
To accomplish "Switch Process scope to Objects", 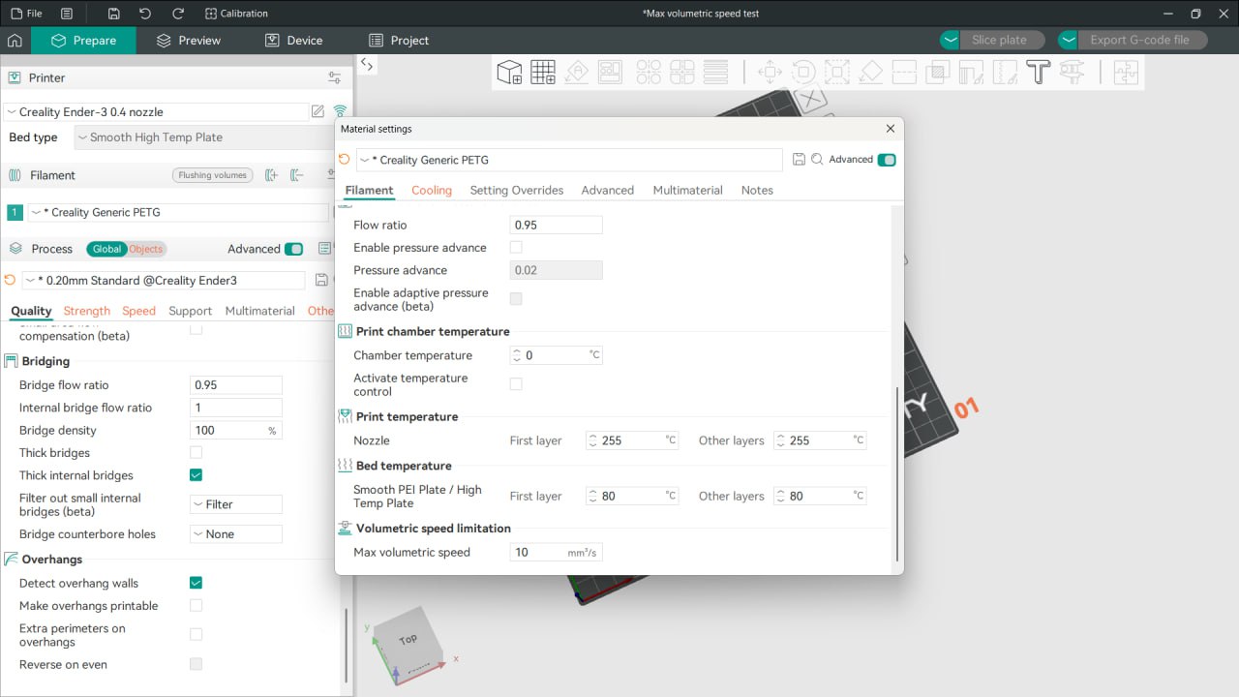I will click(x=146, y=249).
